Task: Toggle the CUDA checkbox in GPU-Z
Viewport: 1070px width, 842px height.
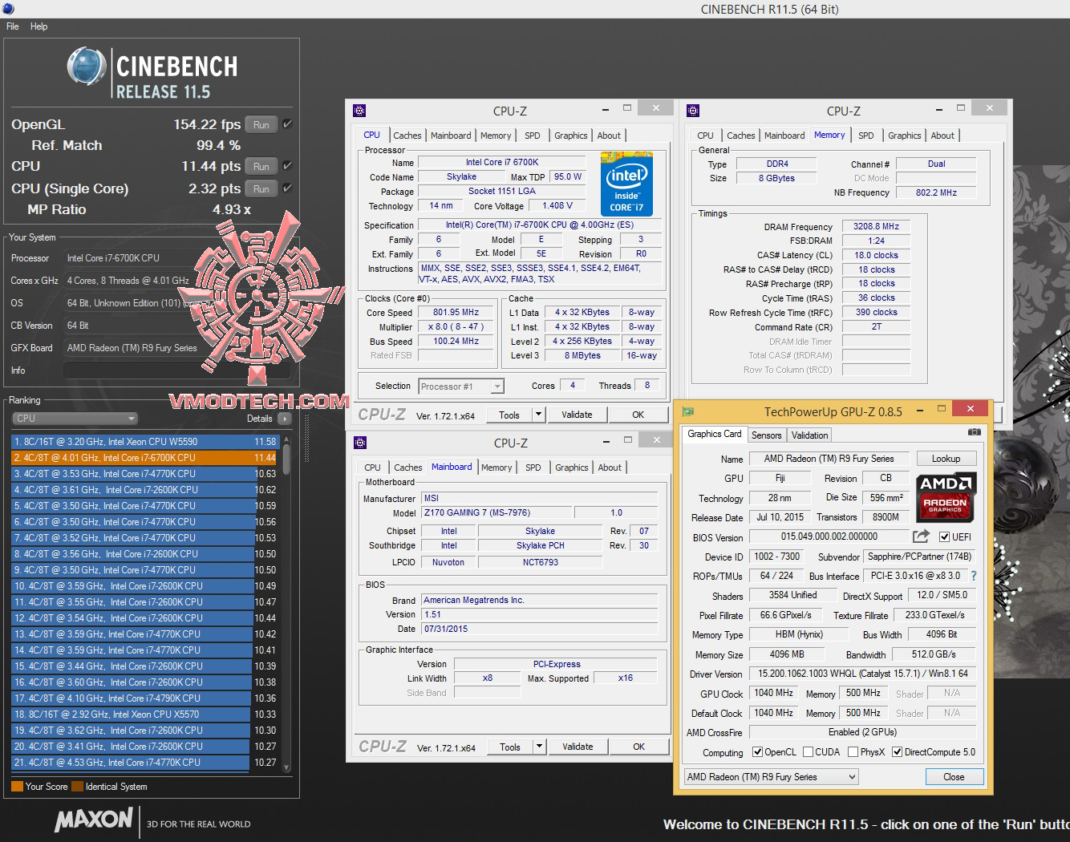Action: point(807,752)
